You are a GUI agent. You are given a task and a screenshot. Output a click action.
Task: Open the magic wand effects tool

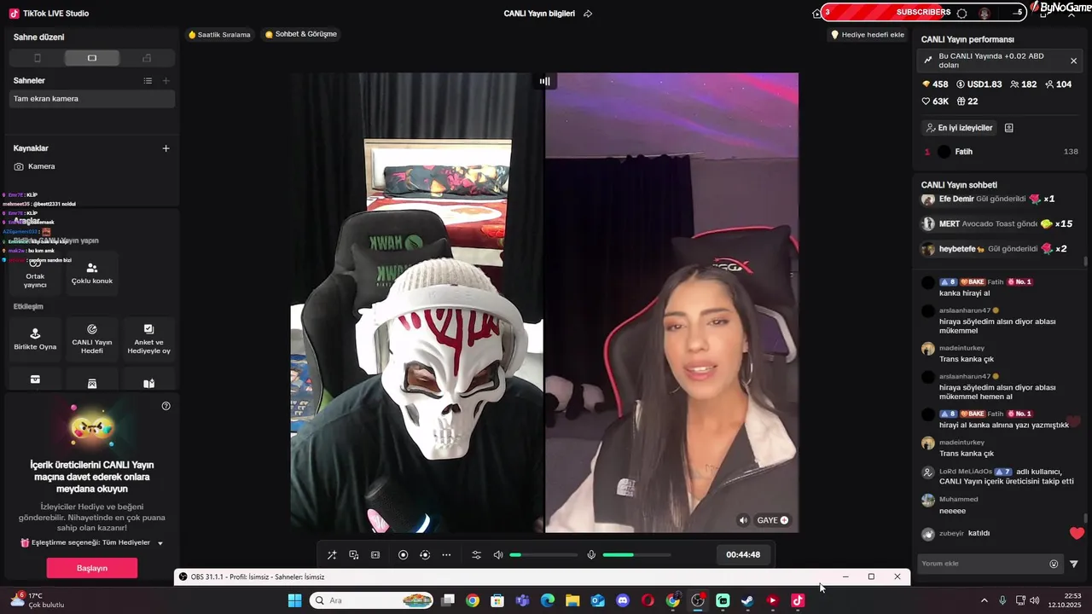tap(332, 555)
